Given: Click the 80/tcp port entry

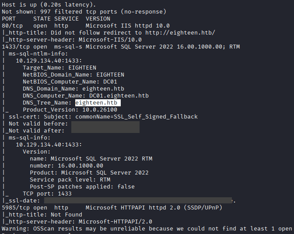Looking at the screenshot, I should click(10, 26).
